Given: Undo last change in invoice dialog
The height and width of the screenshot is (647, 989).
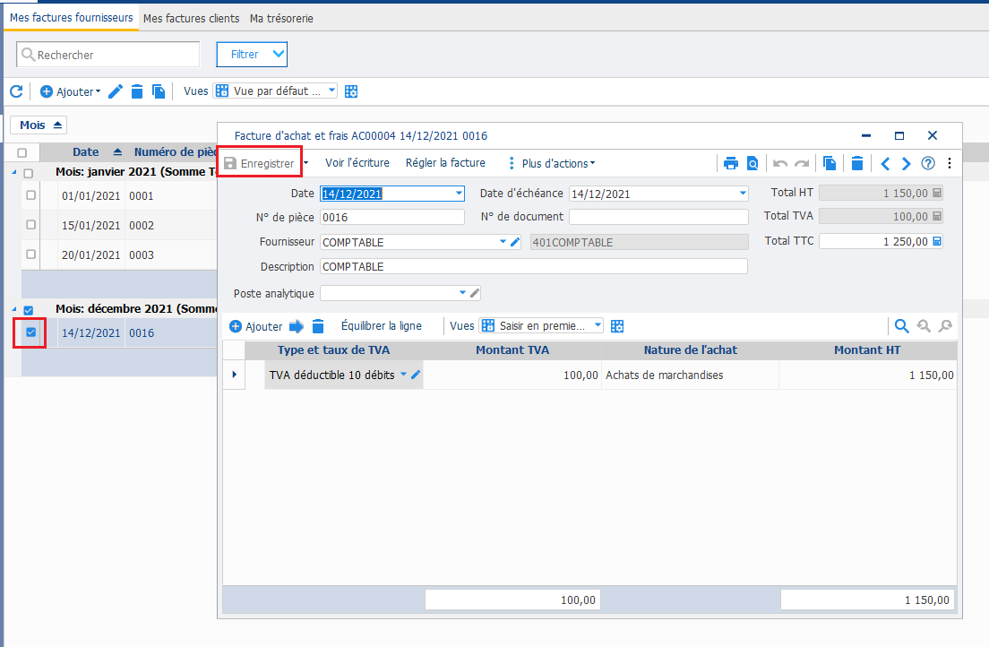Looking at the screenshot, I should (x=780, y=163).
